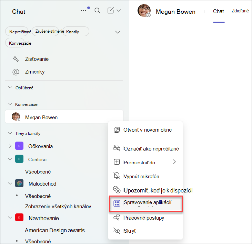Viewport: 252px width, 244px height.
Task: Click the Maloobchod team icon
Action: coord(19,183)
